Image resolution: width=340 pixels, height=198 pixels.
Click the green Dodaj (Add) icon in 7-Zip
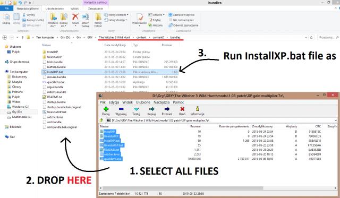[106, 109]
